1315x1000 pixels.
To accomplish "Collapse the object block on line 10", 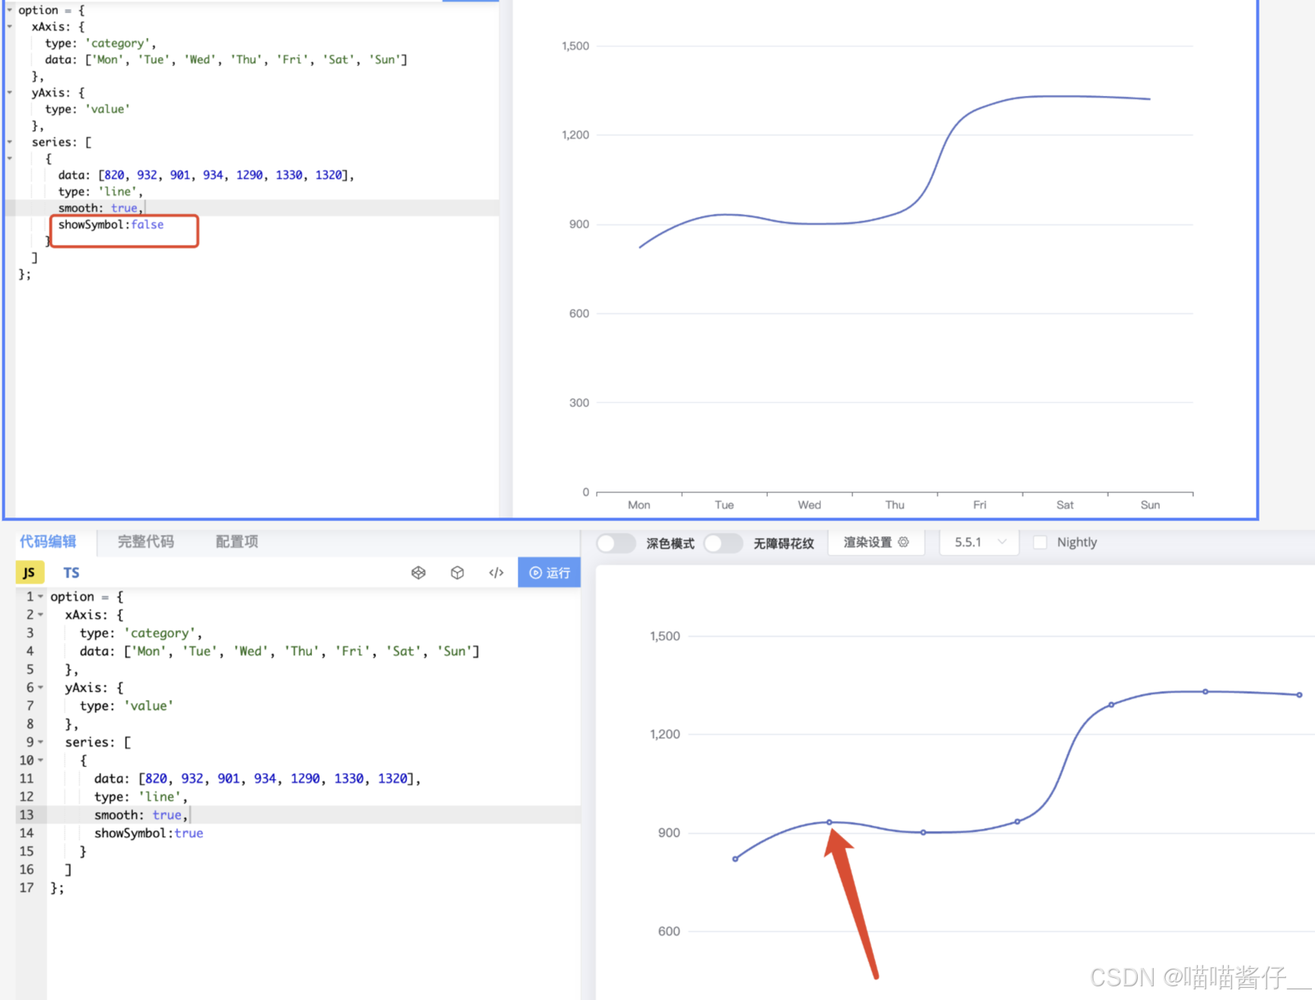I will click(x=40, y=760).
